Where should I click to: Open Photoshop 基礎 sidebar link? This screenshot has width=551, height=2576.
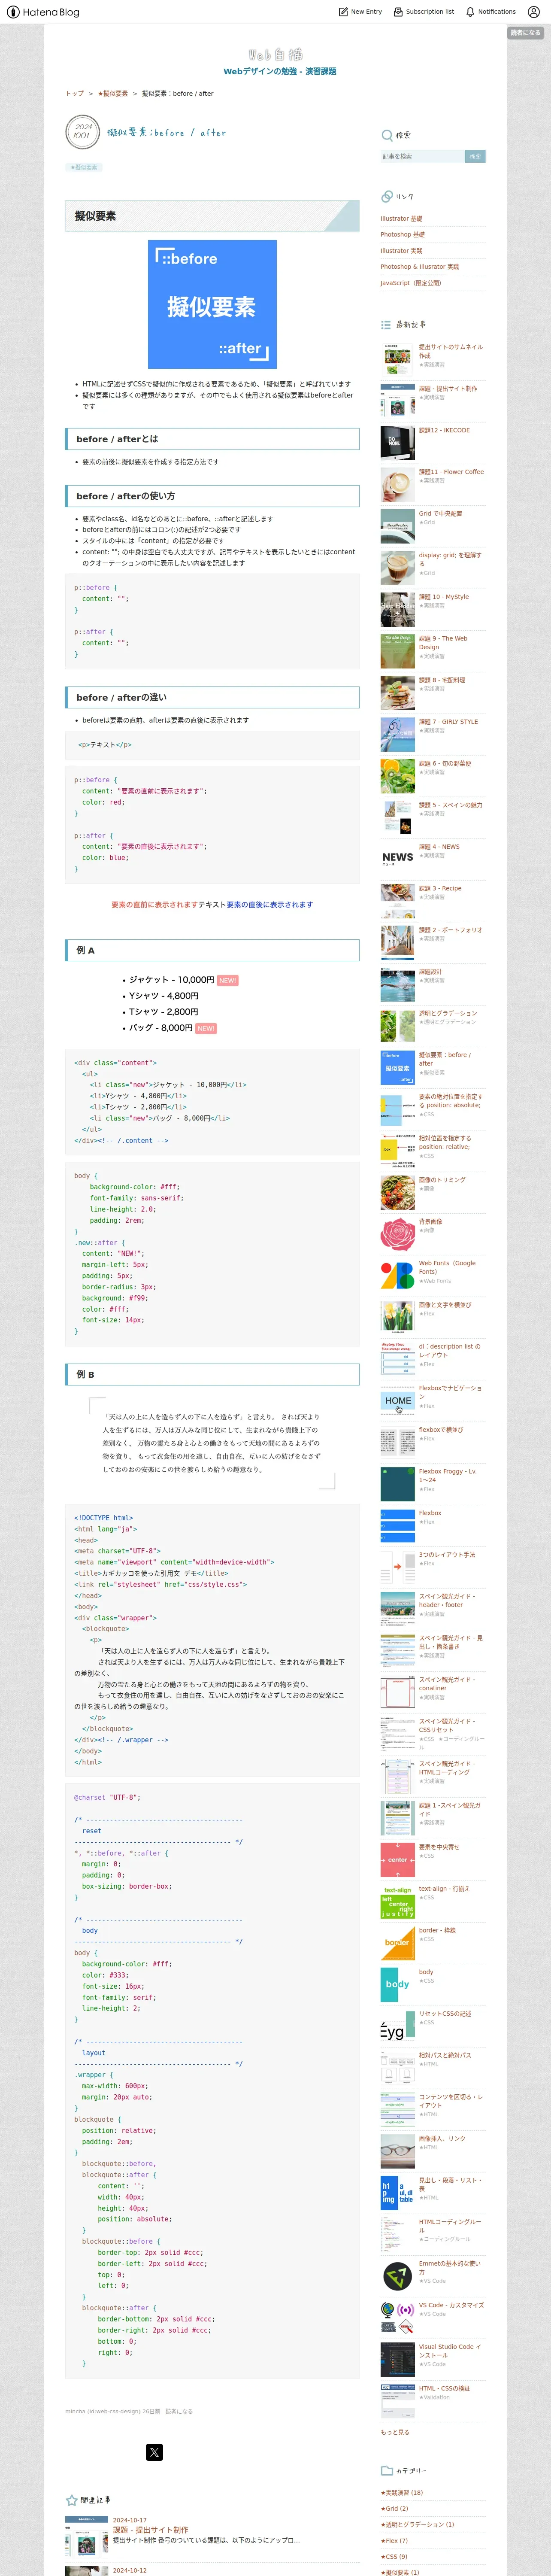coord(402,234)
